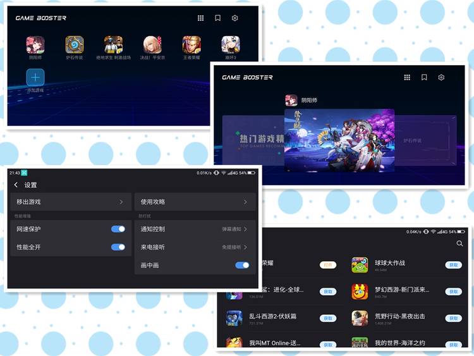
Task: Tap 乱斗西游2 game icon in store
Action: point(234,318)
